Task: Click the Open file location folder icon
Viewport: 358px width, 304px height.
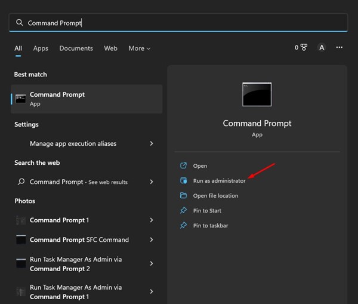Action: (184, 196)
